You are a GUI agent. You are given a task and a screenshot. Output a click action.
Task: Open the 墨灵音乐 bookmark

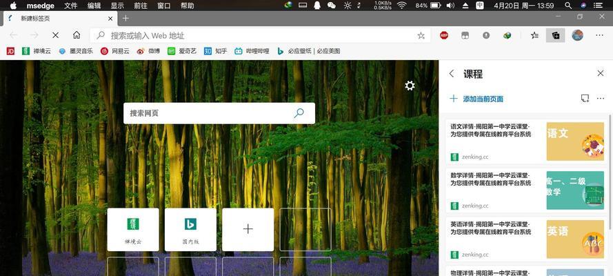[76, 51]
